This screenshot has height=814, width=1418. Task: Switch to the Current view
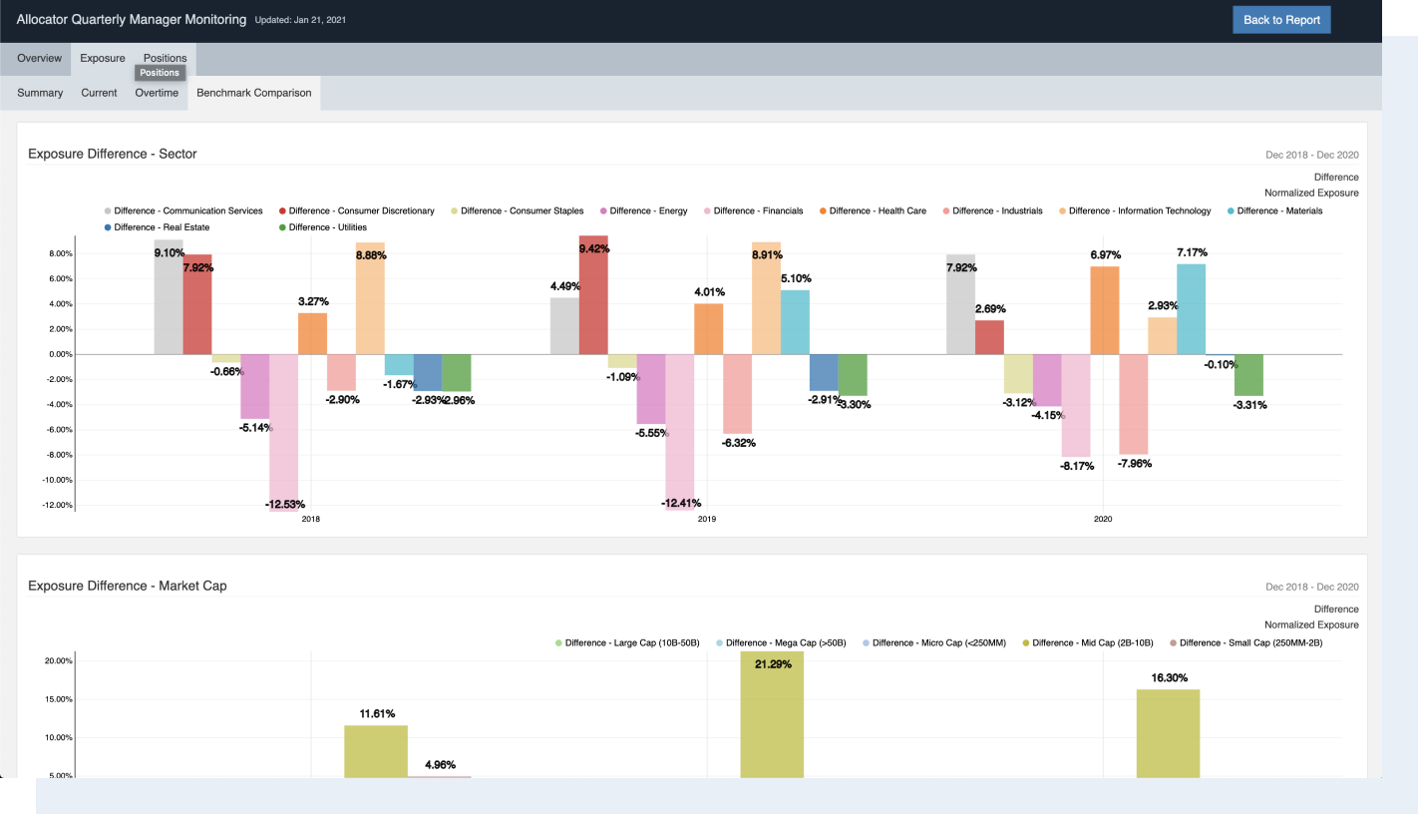click(x=99, y=92)
